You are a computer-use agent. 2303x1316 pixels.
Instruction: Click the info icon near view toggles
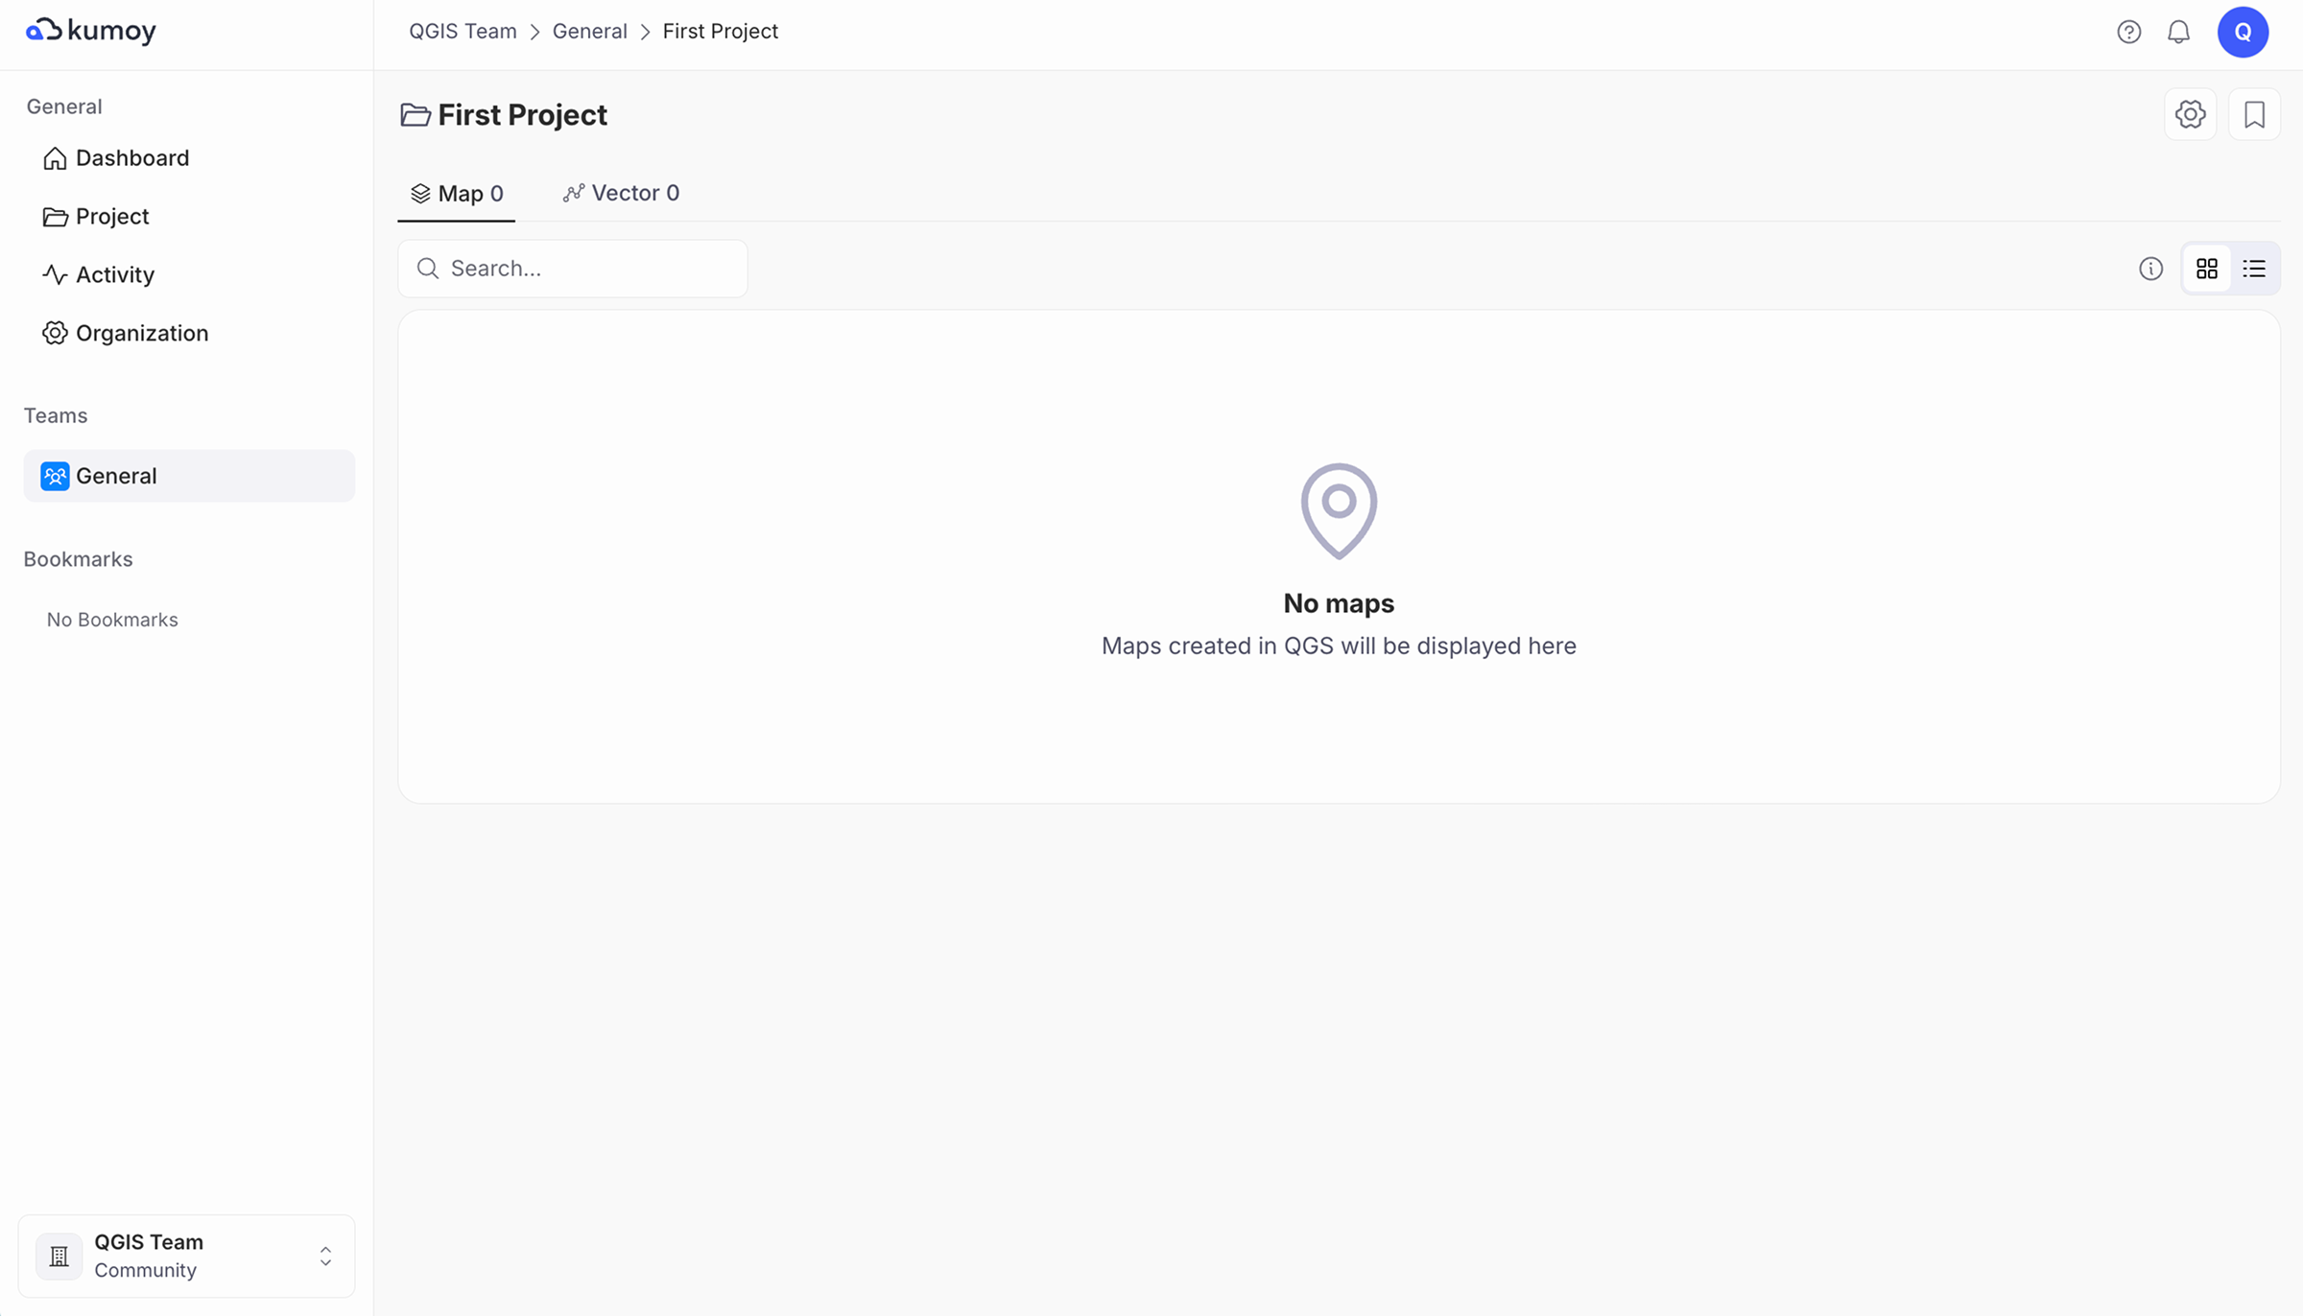(2150, 269)
